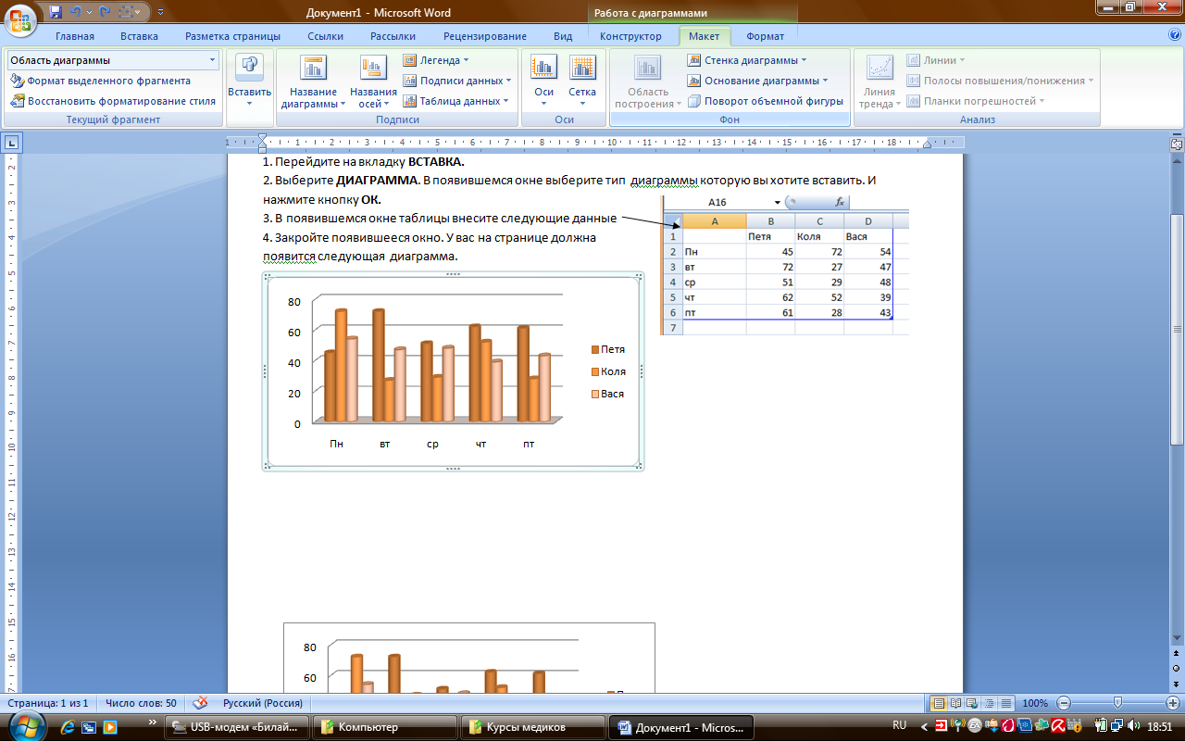1185x741 pixels.
Task: Click the zoom slider handle
Action: pyautogui.click(x=1117, y=703)
